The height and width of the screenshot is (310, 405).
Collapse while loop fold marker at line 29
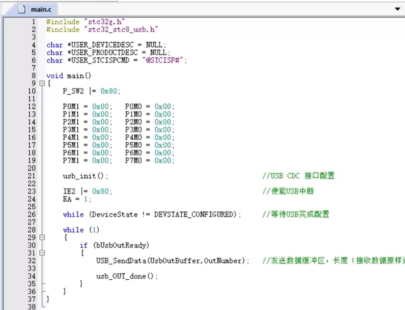point(42,237)
